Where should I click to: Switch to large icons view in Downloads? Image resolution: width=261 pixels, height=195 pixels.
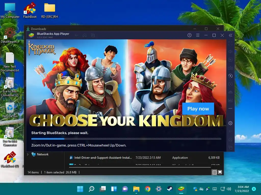[220, 172]
